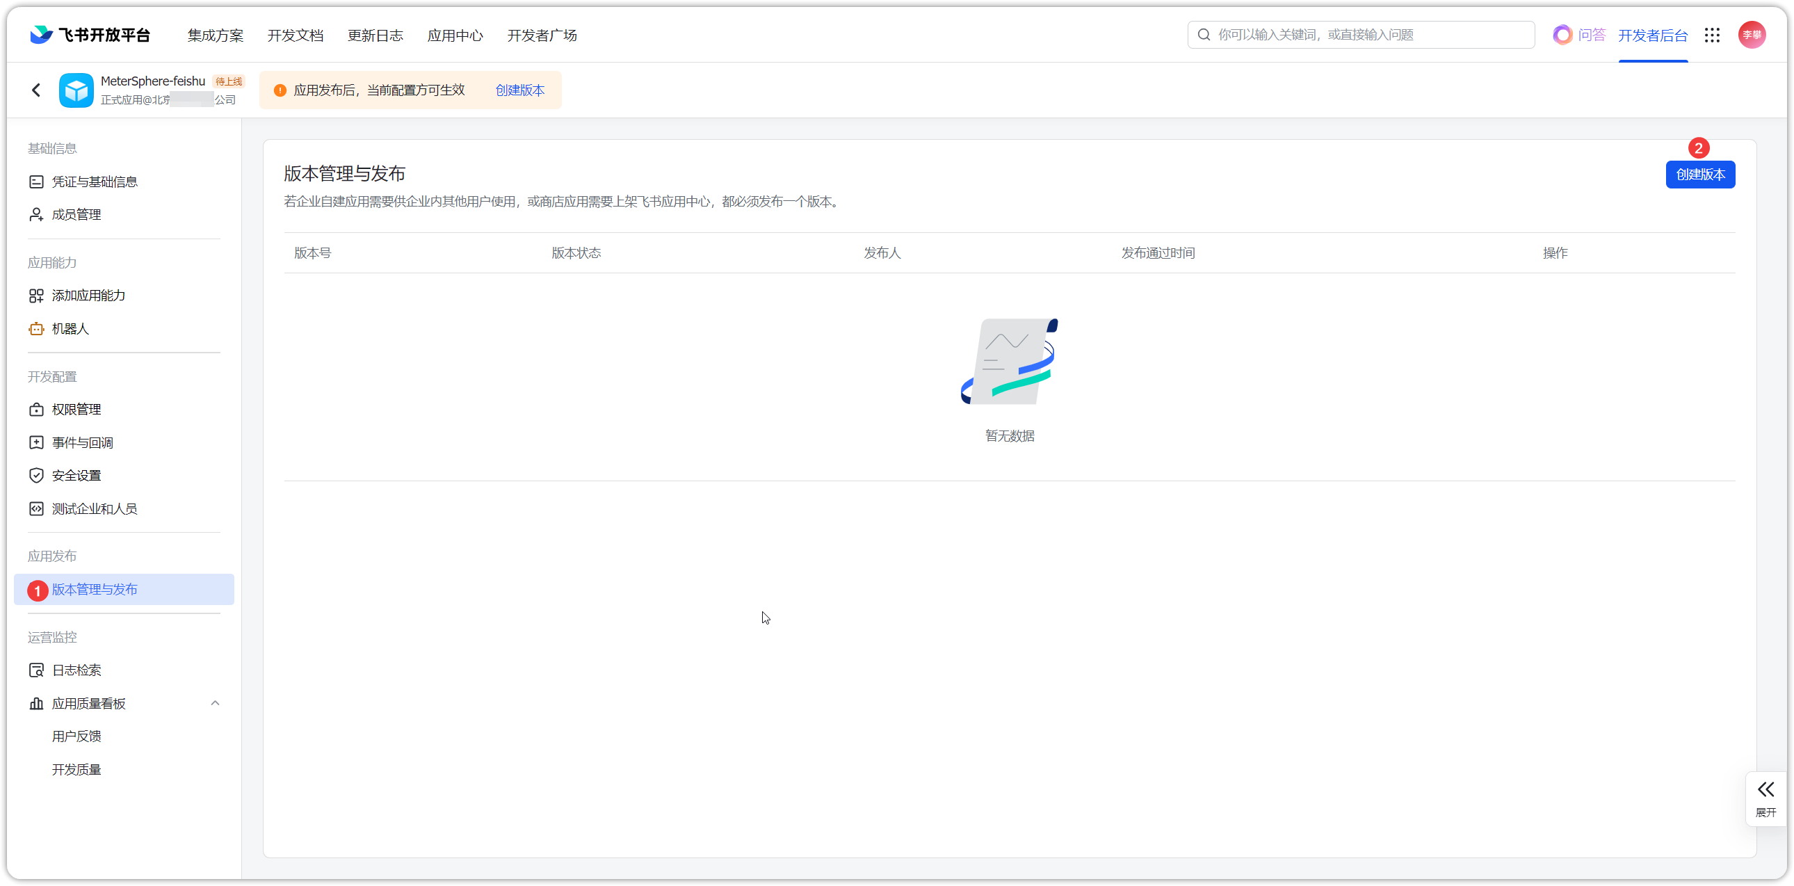Open 开发者广场 in top navigation

[542, 35]
